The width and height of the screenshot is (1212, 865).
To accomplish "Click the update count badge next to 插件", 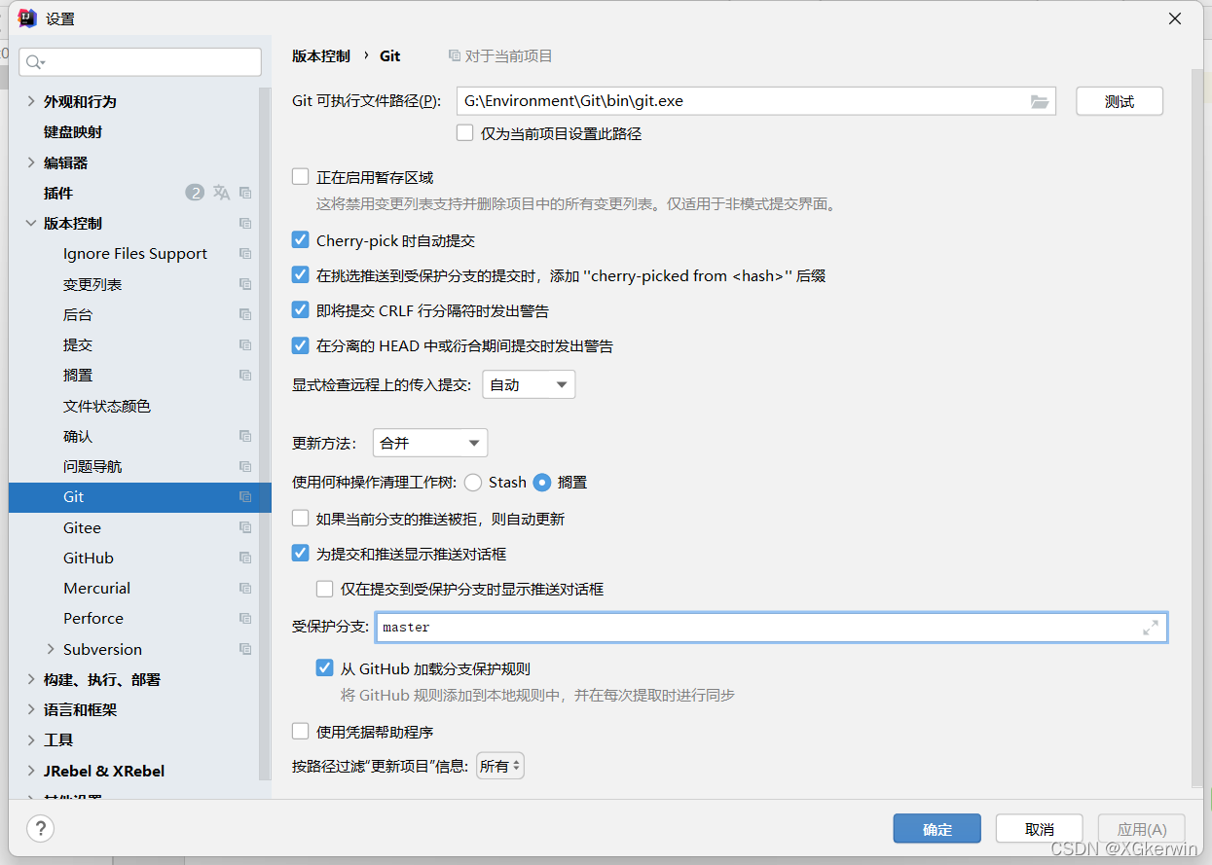I will click(x=195, y=193).
